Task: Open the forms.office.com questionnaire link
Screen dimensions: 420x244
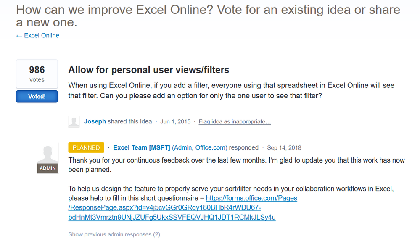Action: point(251,198)
